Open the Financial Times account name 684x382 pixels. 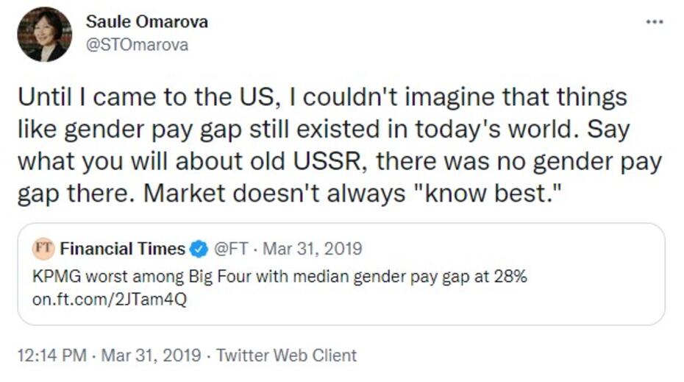[x=123, y=249]
